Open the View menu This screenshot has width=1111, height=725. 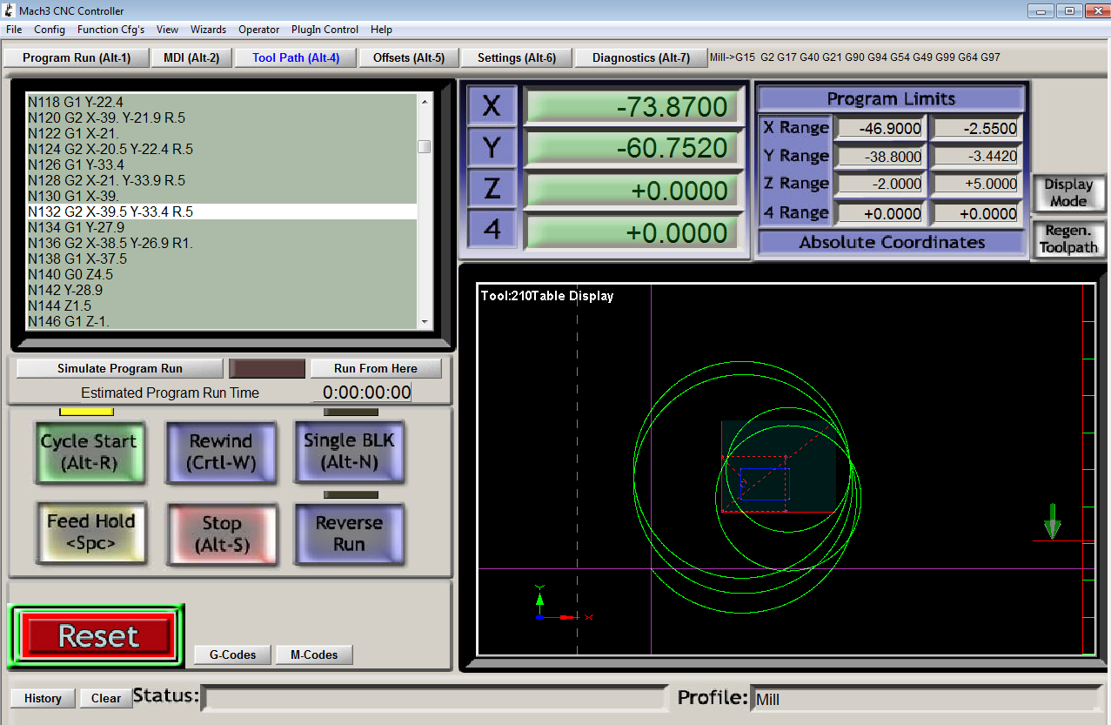click(x=167, y=29)
